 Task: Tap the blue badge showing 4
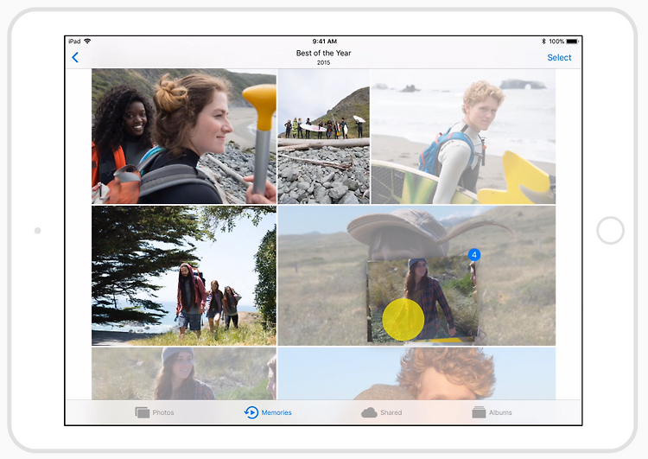point(474,255)
